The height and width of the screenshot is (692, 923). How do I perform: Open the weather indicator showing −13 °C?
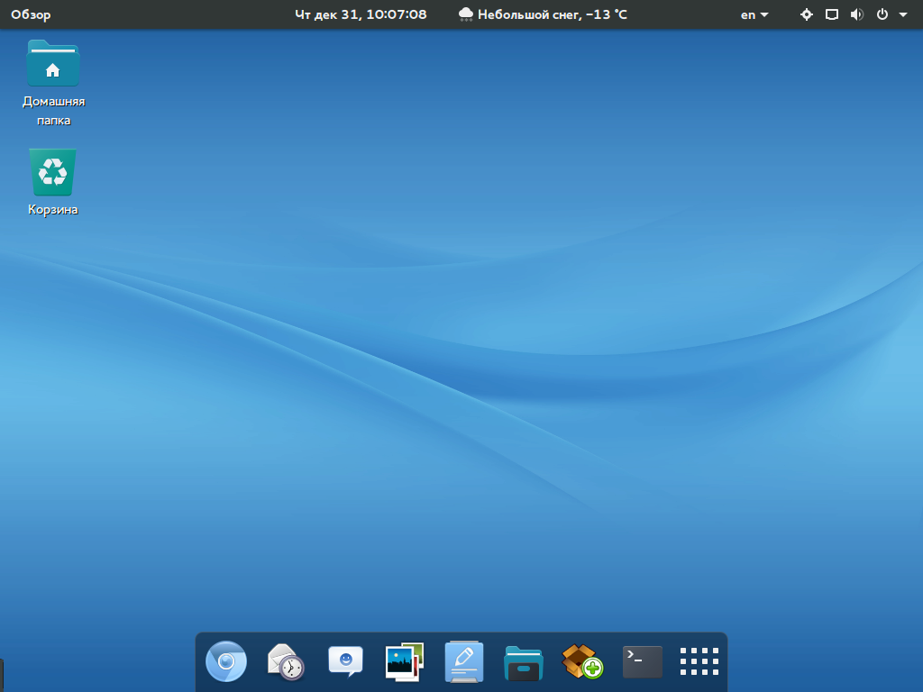543,14
